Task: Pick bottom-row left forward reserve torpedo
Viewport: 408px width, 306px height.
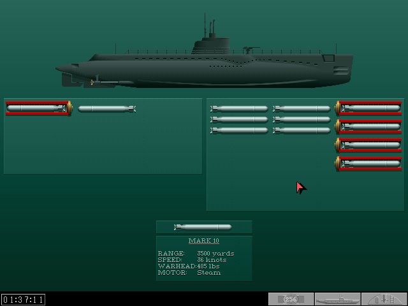Action: click(x=239, y=130)
